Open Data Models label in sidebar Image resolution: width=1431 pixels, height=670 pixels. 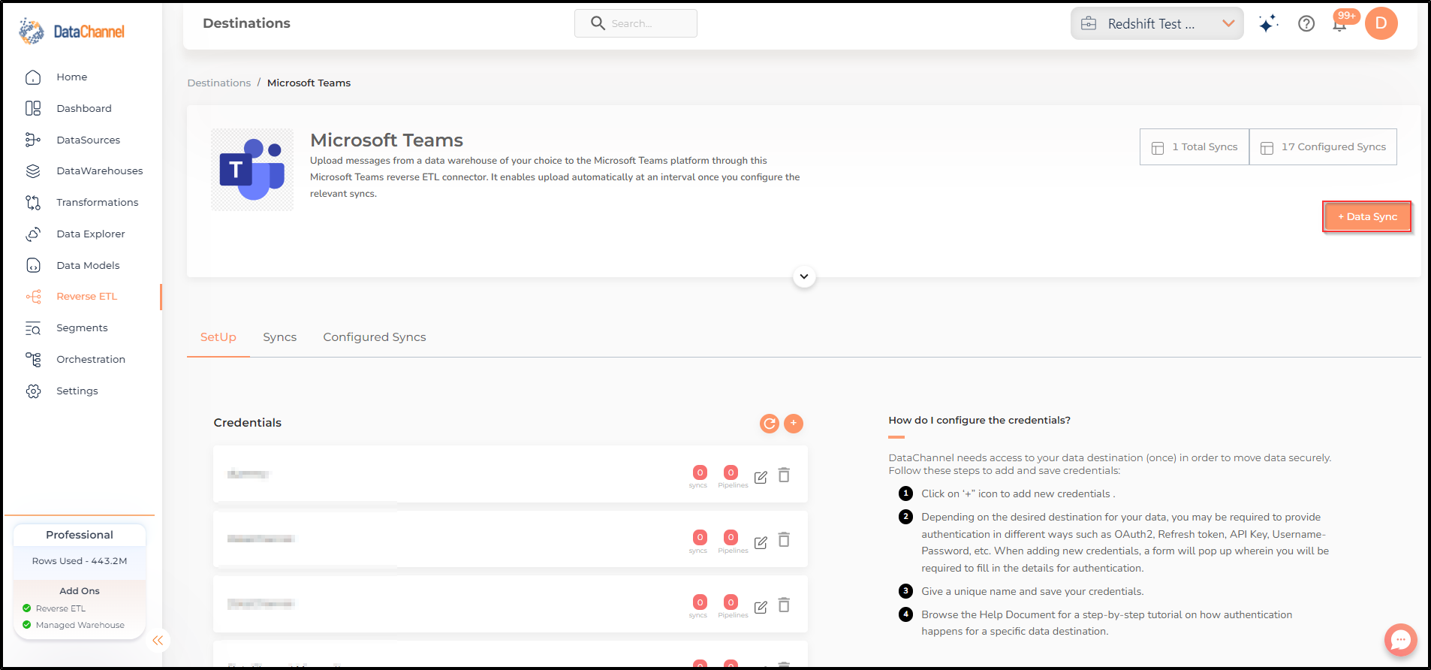[88, 265]
